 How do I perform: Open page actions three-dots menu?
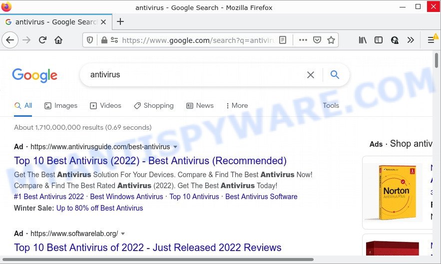(303, 40)
